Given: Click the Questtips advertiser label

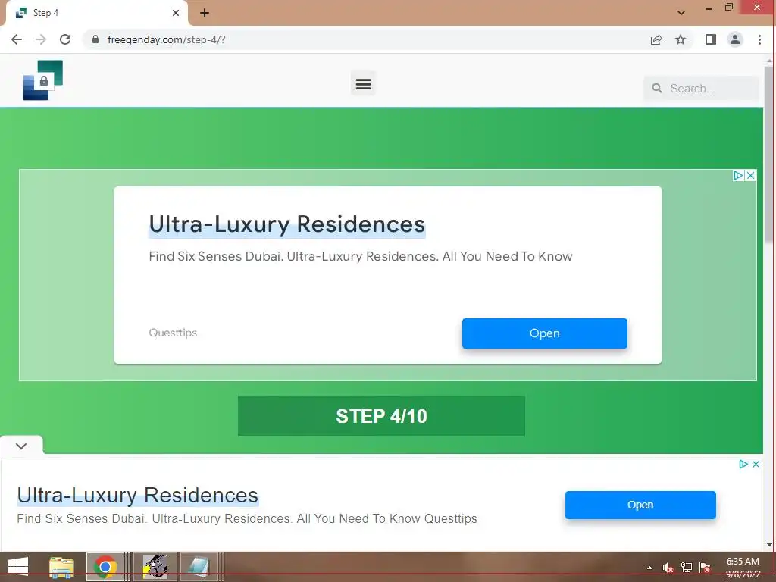Looking at the screenshot, I should point(173,333).
